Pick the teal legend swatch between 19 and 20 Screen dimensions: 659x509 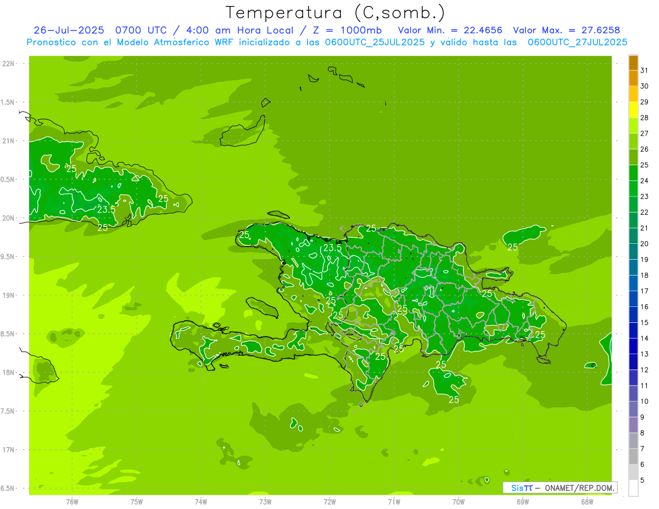tap(633, 251)
